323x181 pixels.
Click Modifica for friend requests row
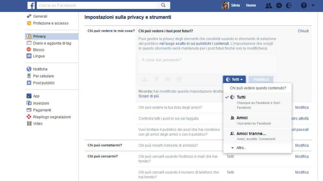(x=302, y=145)
